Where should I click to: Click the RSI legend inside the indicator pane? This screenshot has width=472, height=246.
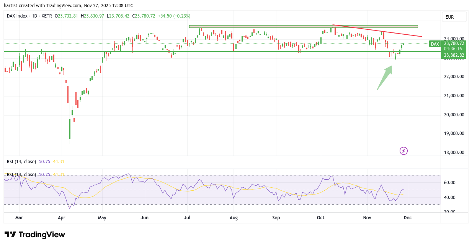coord(21,175)
